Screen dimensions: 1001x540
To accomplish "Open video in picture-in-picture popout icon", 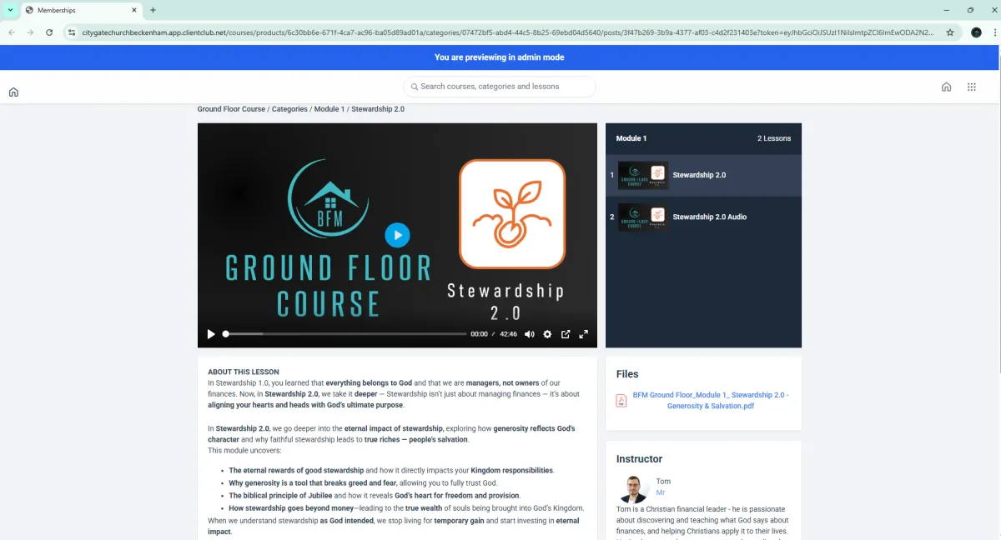I will point(566,334).
